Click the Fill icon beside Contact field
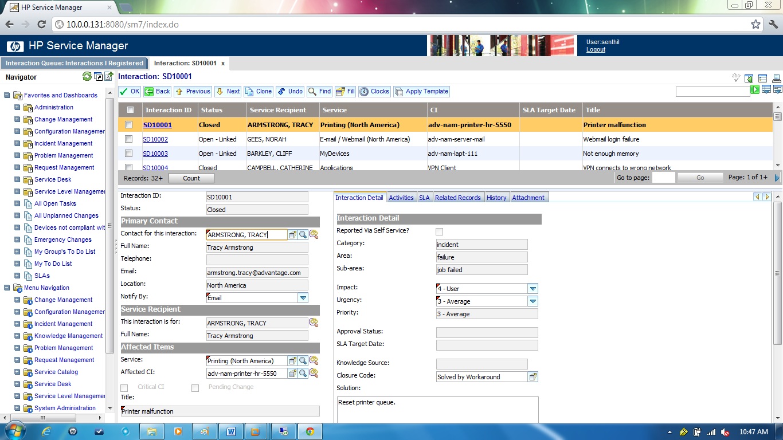Viewport: 783px width, 440px height. click(x=292, y=234)
